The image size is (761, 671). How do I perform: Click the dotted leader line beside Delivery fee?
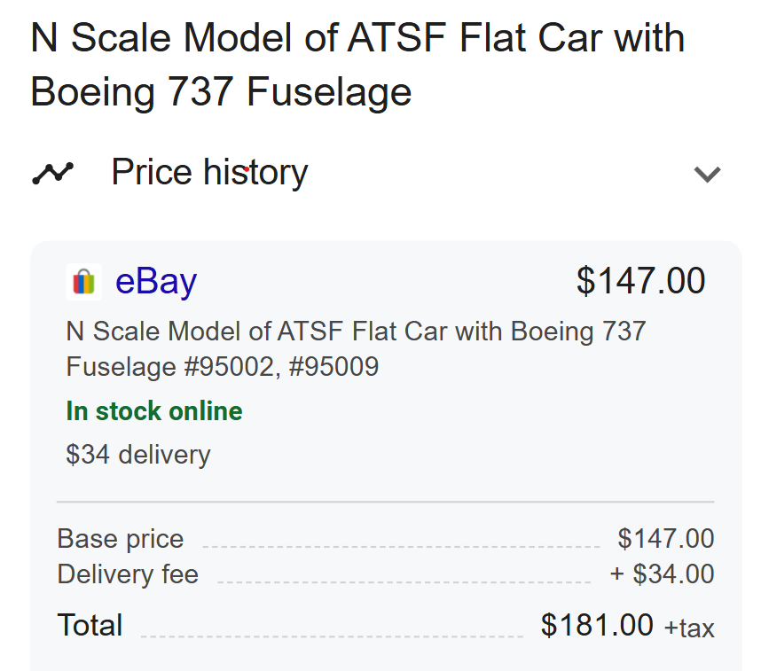coord(404,581)
